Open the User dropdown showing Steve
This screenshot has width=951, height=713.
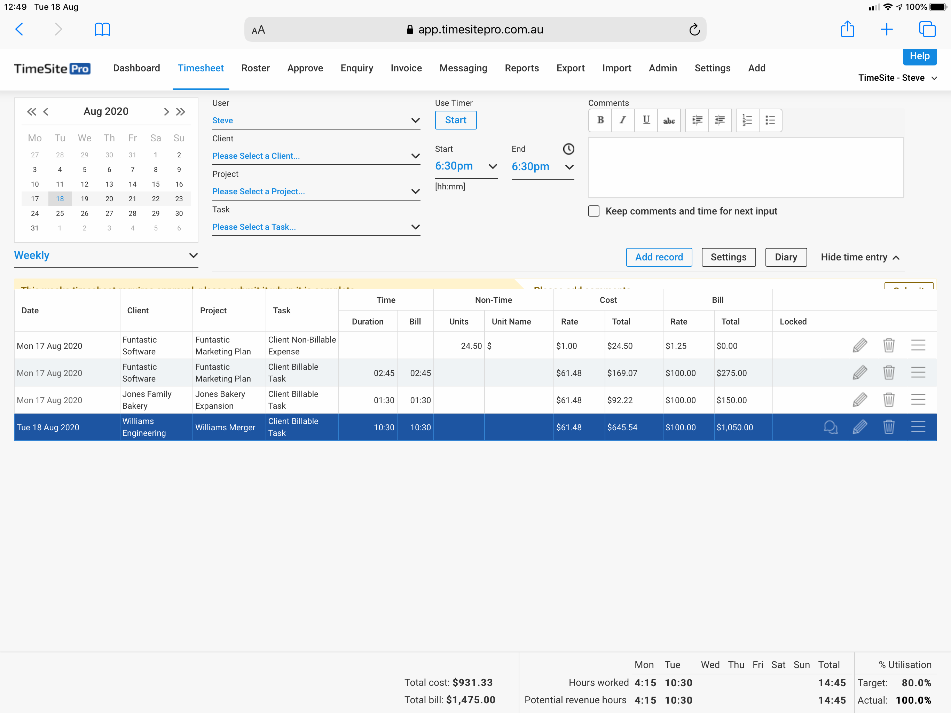(316, 120)
